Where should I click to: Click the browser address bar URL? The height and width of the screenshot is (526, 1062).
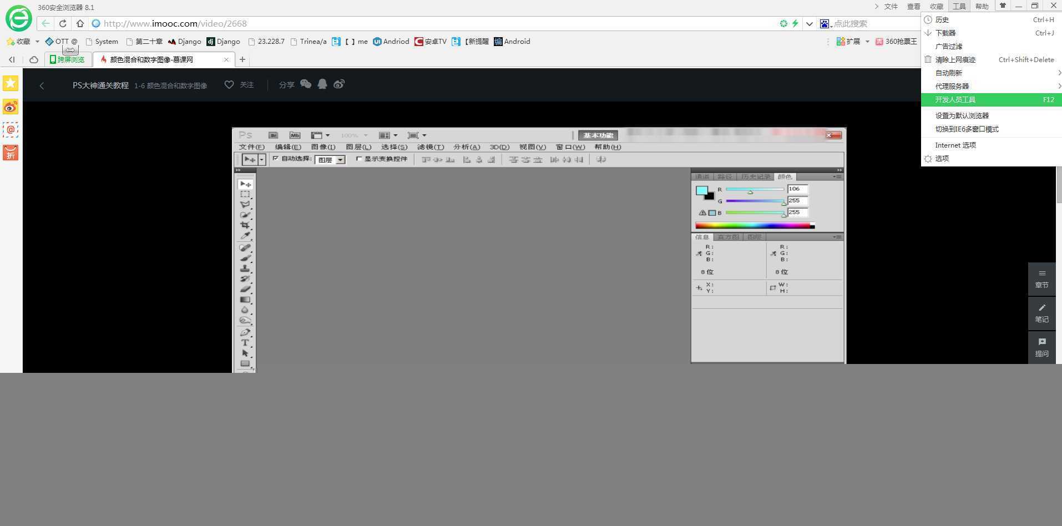pos(175,23)
